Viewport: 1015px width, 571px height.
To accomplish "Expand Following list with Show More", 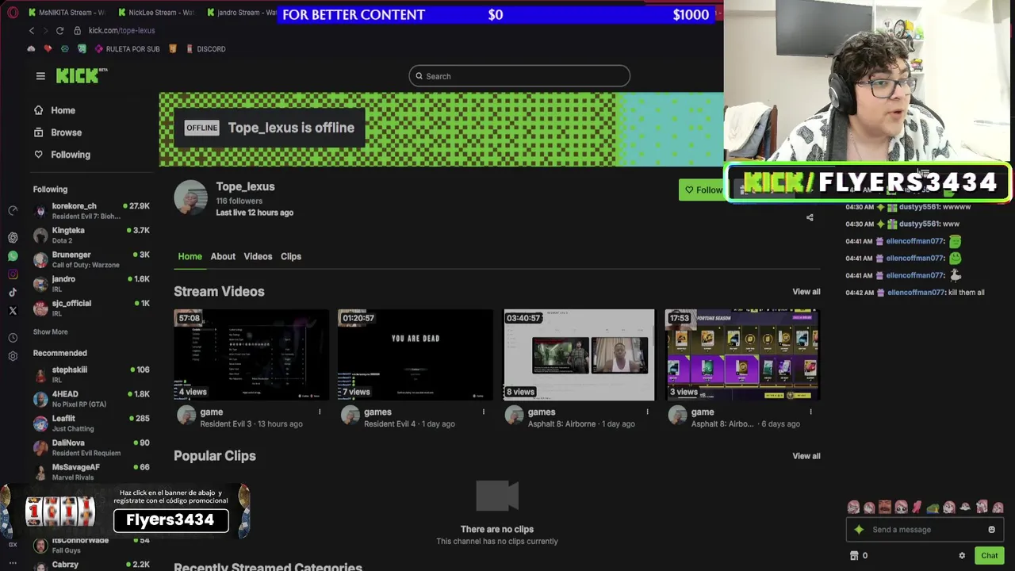I will (x=50, y=331).
